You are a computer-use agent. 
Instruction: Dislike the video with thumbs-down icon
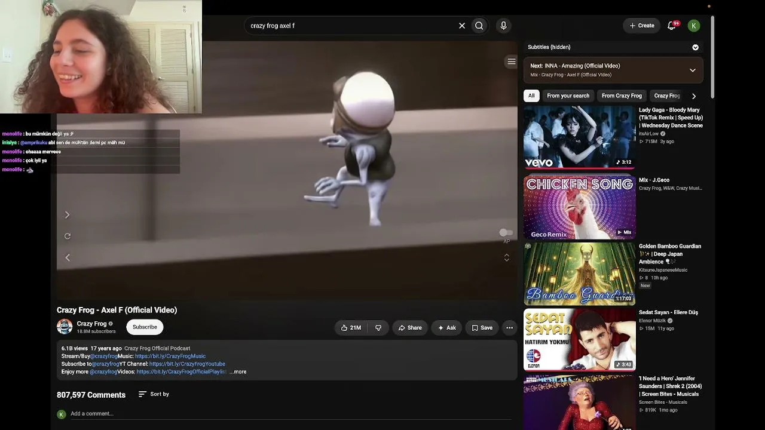tap(378, 327)
